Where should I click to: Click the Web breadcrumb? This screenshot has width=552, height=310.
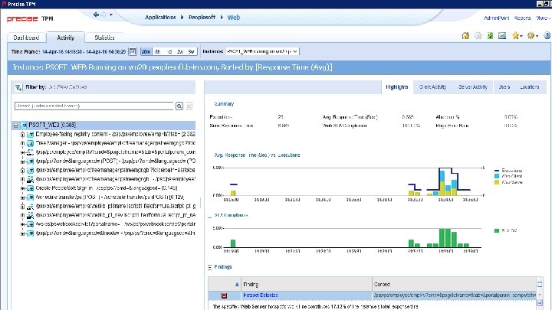point(234,17)
